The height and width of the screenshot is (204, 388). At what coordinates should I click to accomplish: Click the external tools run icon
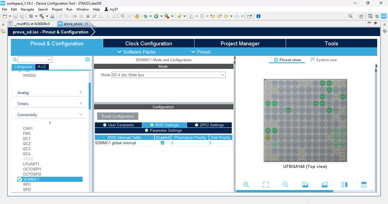coord(167,16)
